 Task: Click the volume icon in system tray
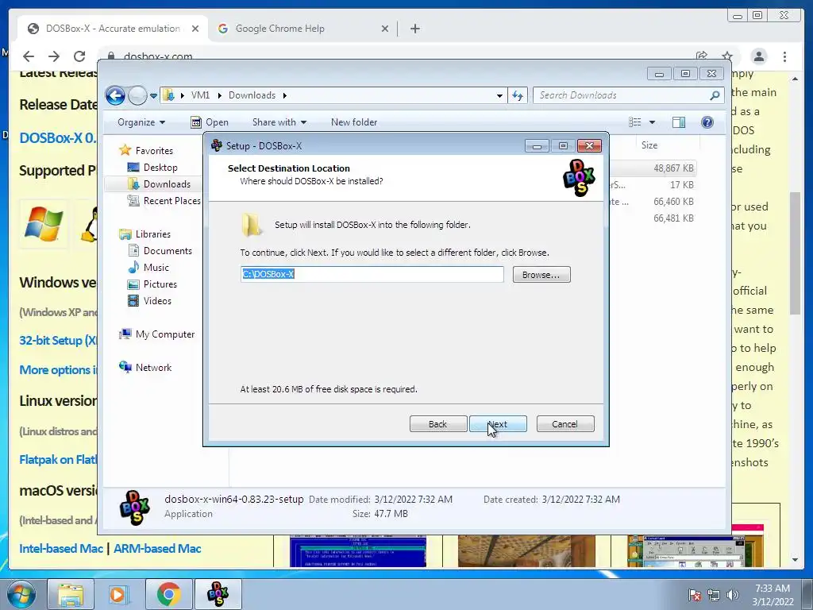click(x=733, y=595)
